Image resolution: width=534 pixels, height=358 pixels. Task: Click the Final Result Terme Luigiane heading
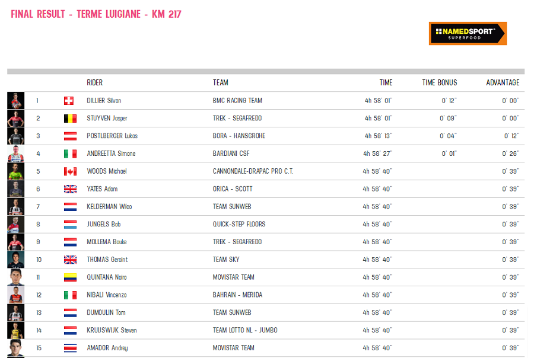coord(96,14)
